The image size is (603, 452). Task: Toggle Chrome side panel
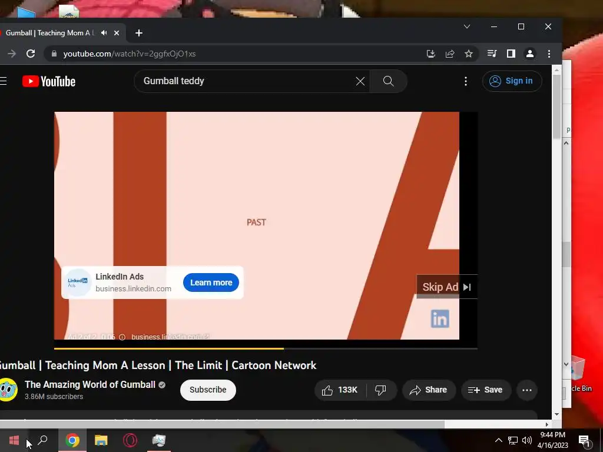(511, 54)
